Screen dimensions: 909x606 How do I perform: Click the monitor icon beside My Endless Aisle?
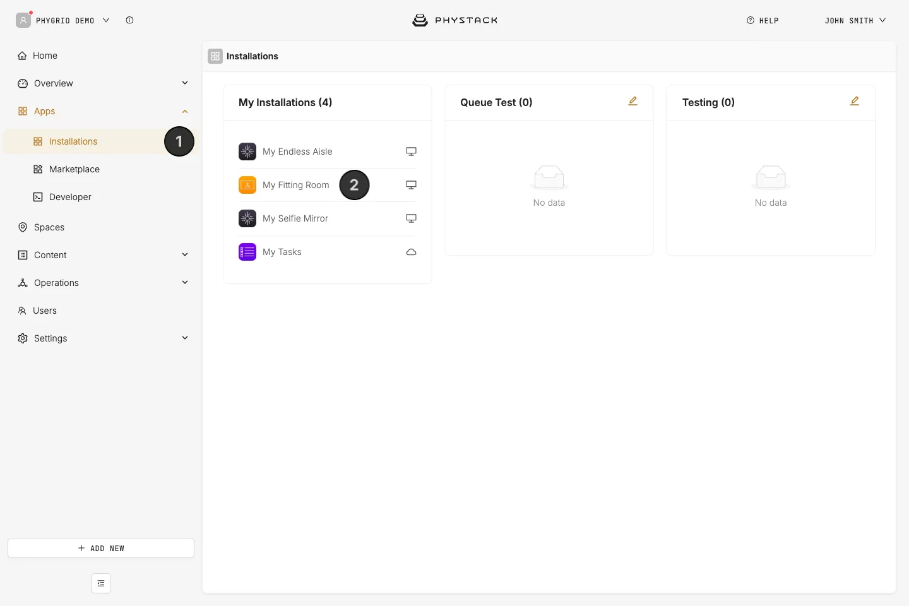tap(411, 151)
